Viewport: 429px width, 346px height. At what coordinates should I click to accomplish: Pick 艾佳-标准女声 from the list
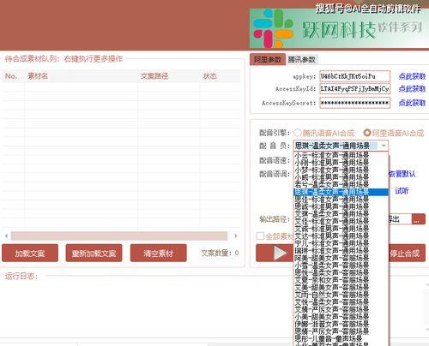tap(341, 221)
